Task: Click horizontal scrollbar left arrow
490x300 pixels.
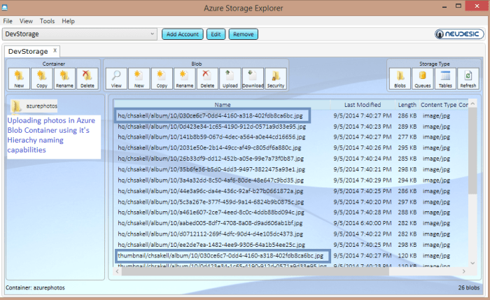Action: click(x=117, y=271)
